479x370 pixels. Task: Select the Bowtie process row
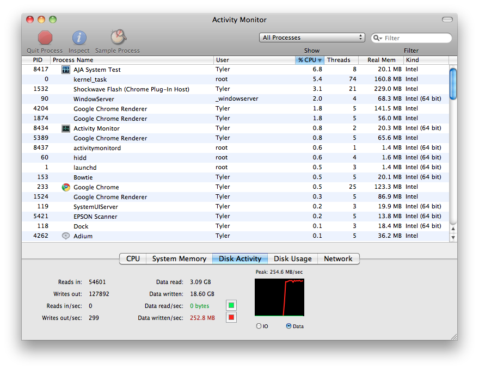pyautogui.click(x=235, y=177)
